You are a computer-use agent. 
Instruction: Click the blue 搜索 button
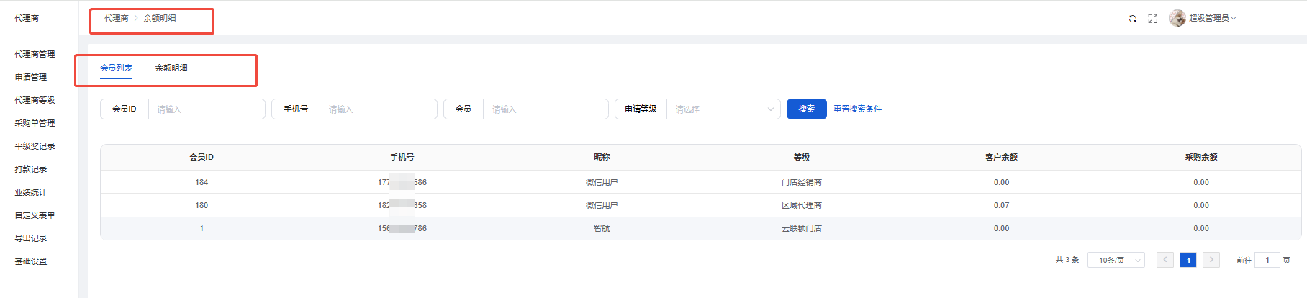click(806, 109)
